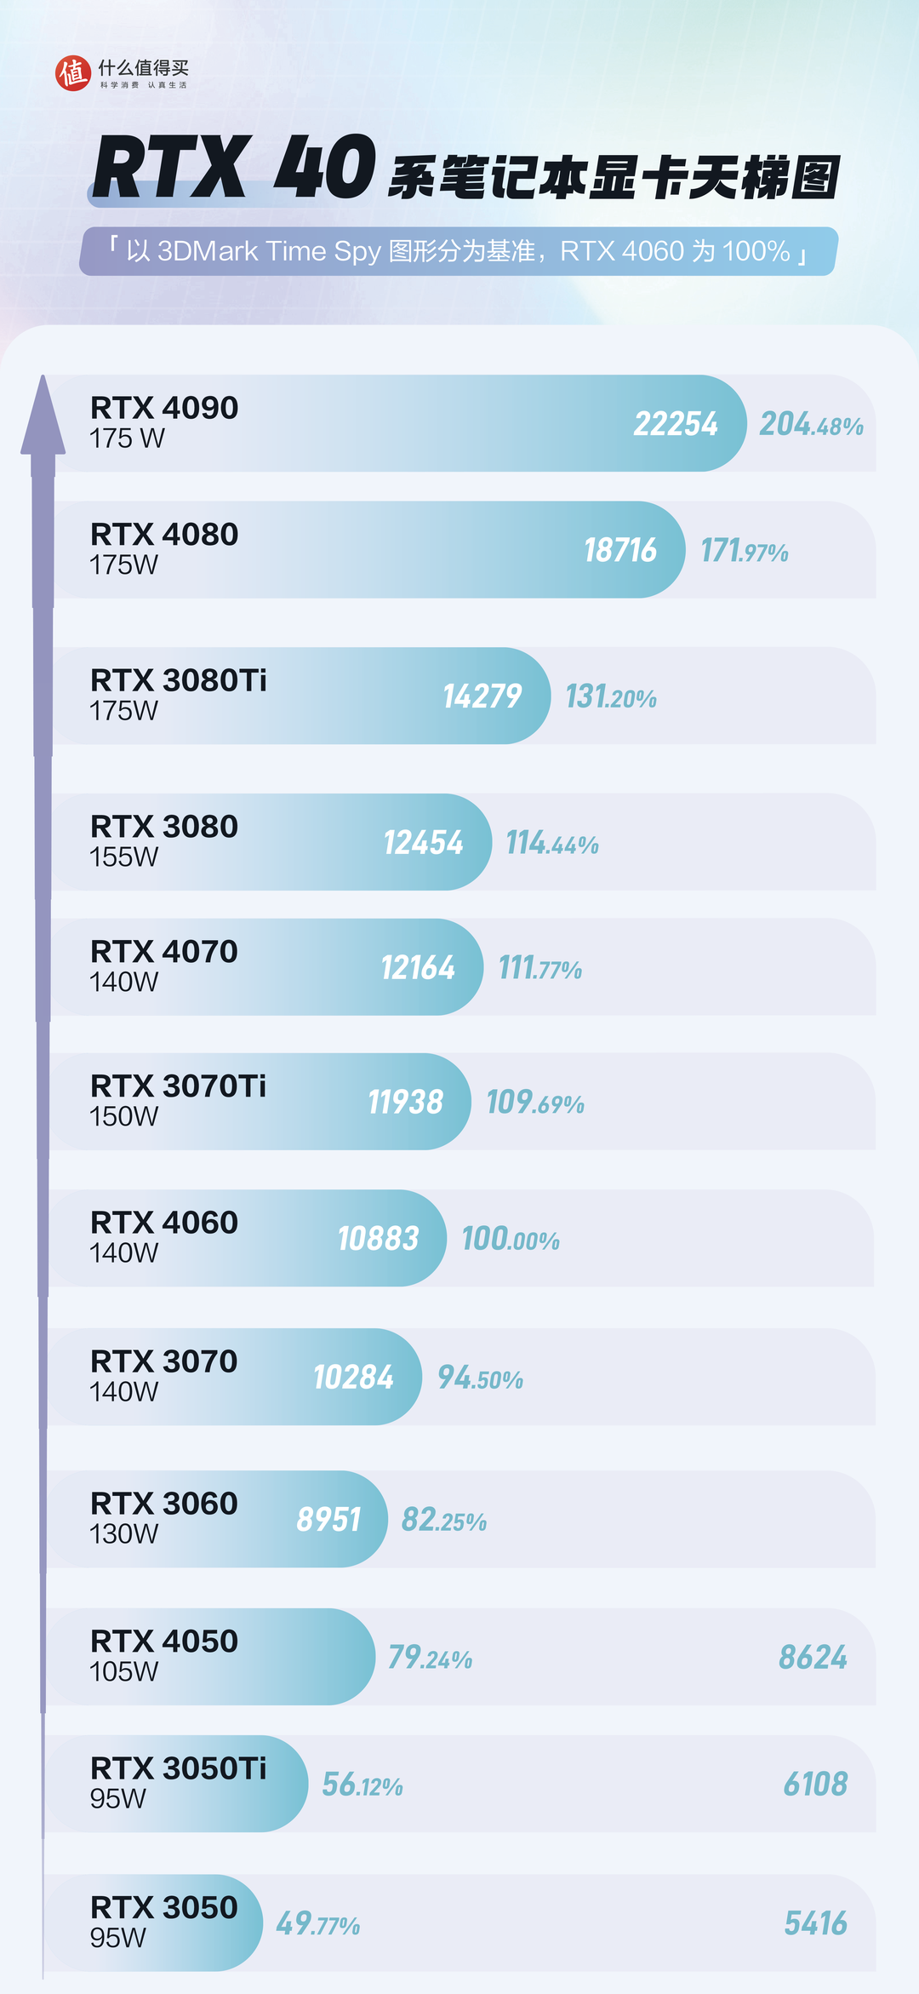This screenshot has width=919, height=1994.
Task: Click the 5416 score in RTX 3050 row
Action: click(815, 1923)
